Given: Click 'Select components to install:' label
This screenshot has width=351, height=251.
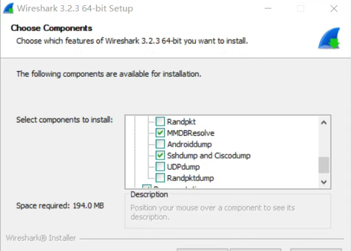Looking at the screenshot, I should pyautogui.click(x=64, y=120).
